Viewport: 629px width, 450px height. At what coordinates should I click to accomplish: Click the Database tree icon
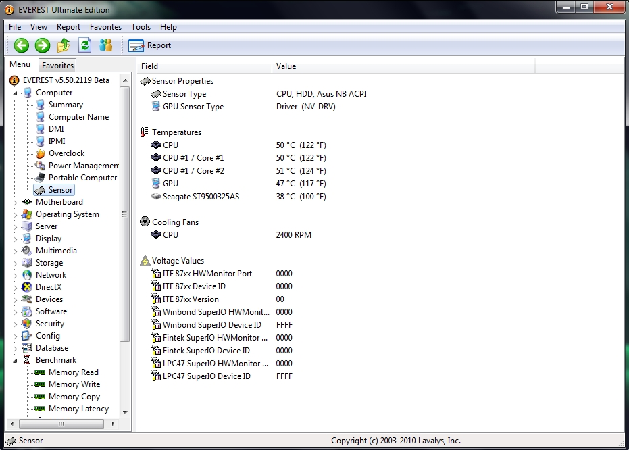27,348
